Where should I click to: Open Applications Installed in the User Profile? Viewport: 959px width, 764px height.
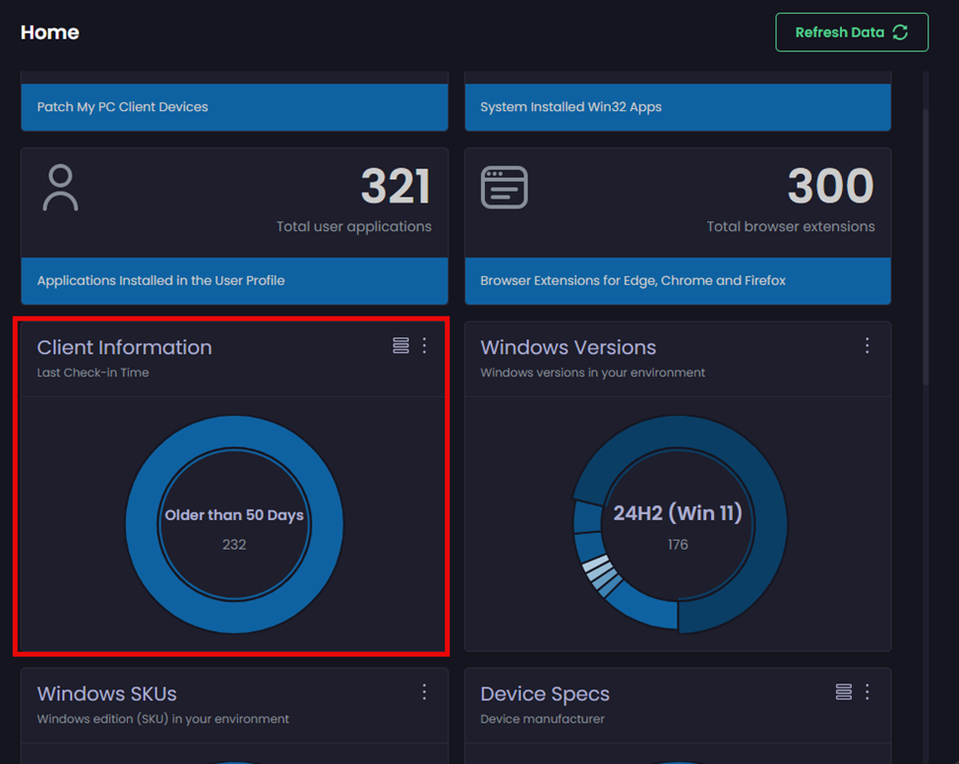[234, 280]
